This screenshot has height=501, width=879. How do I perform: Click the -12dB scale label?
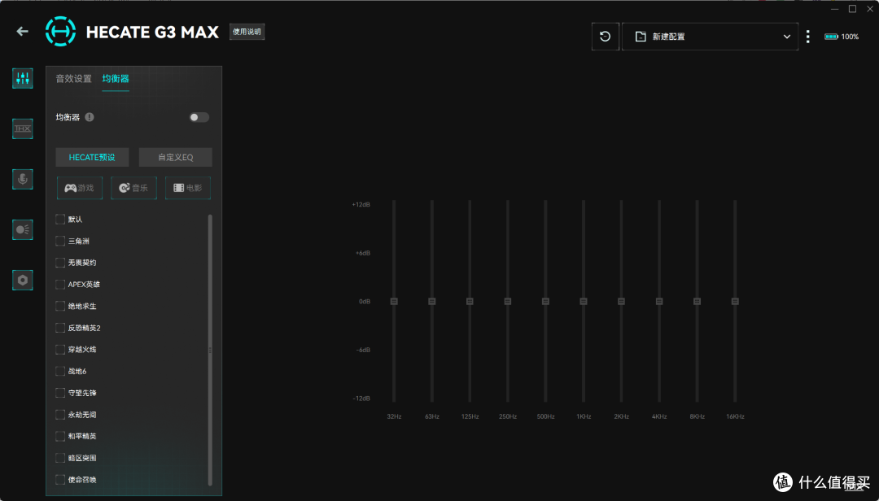[x=361, y=399]
